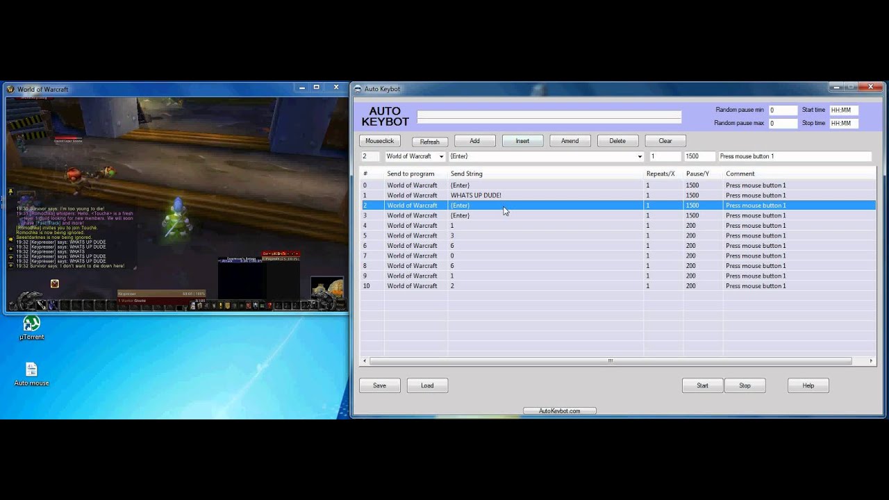Click the Random pause max field
This screenshot has width=889, height=500.
point(783,123)
